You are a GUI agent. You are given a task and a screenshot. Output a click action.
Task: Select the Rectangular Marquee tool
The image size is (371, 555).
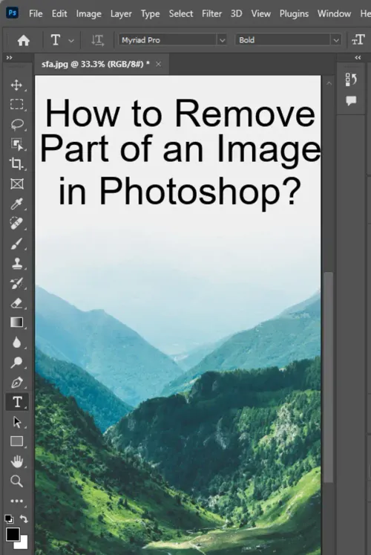16,105
